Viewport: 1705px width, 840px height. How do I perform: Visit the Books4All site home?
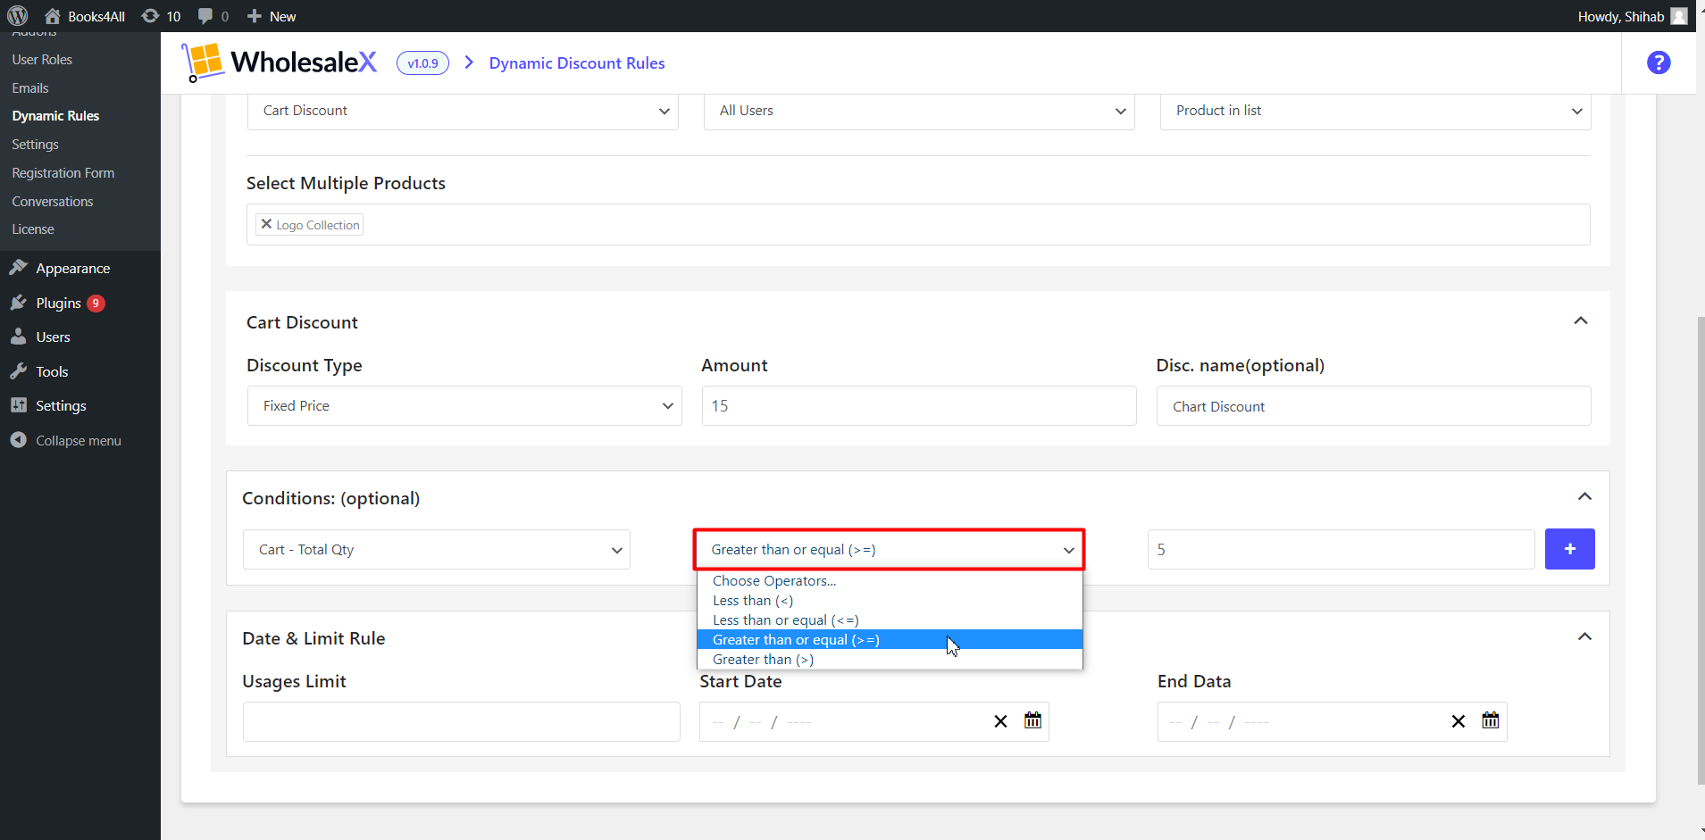click(85, 16)
